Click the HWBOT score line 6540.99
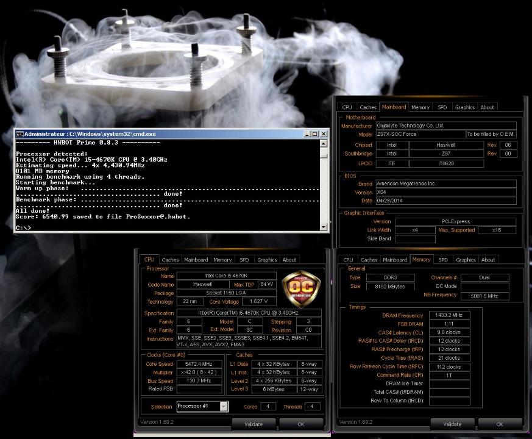Image resolution: width=532 pixels, height=439 pixels. 103,216
